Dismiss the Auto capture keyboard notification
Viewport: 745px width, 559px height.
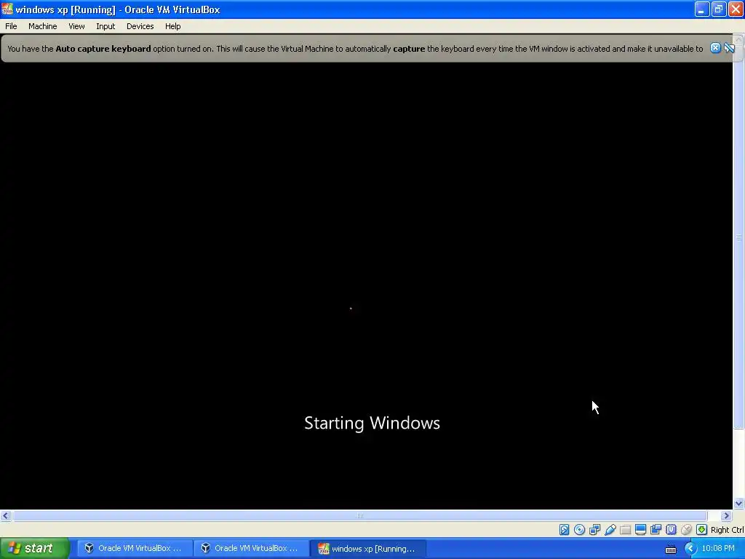(715, 48)
